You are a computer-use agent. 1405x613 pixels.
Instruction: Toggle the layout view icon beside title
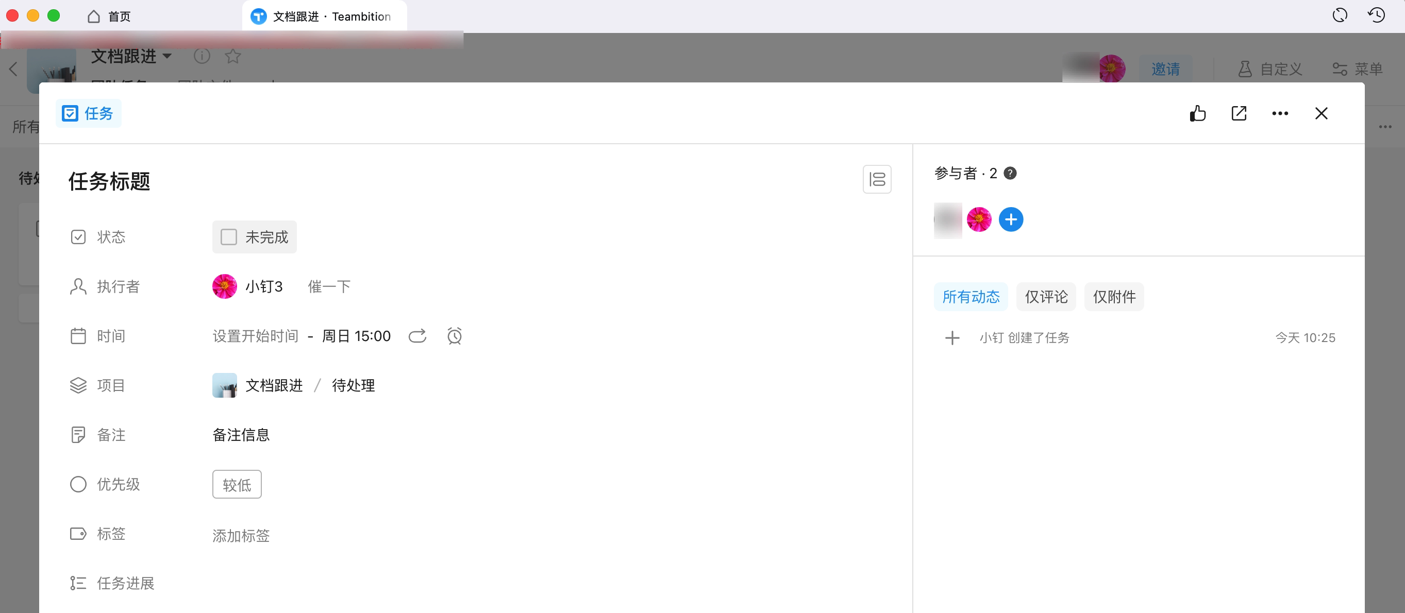[x=877, y=179]
